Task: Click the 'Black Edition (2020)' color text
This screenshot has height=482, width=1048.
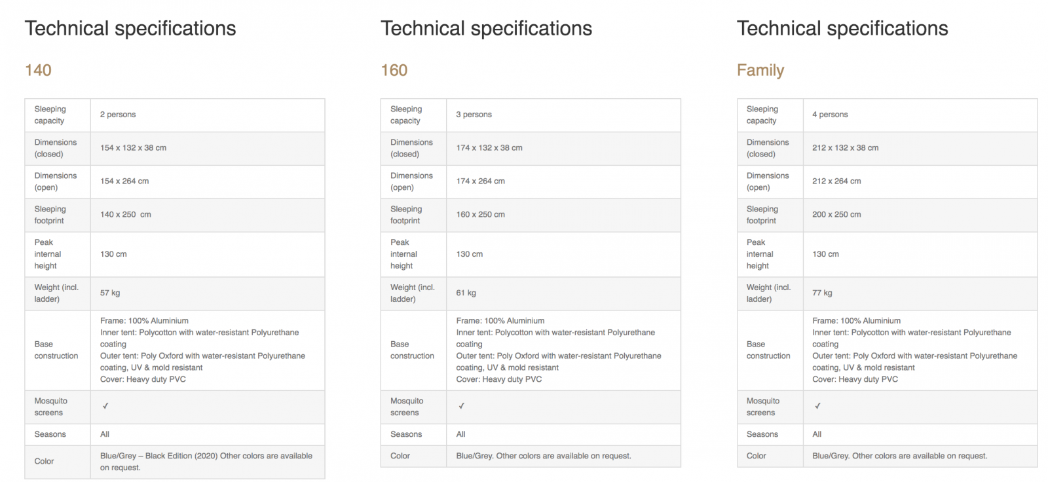Action: pos(181,456)
